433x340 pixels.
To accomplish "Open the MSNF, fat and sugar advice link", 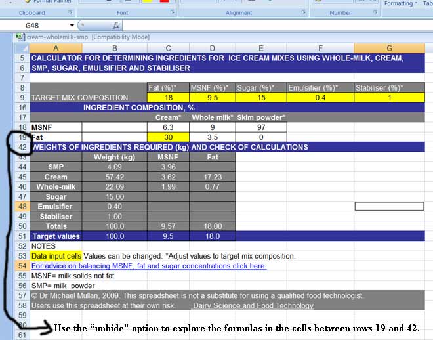I will pyautogui.click(x=149, y=266).
